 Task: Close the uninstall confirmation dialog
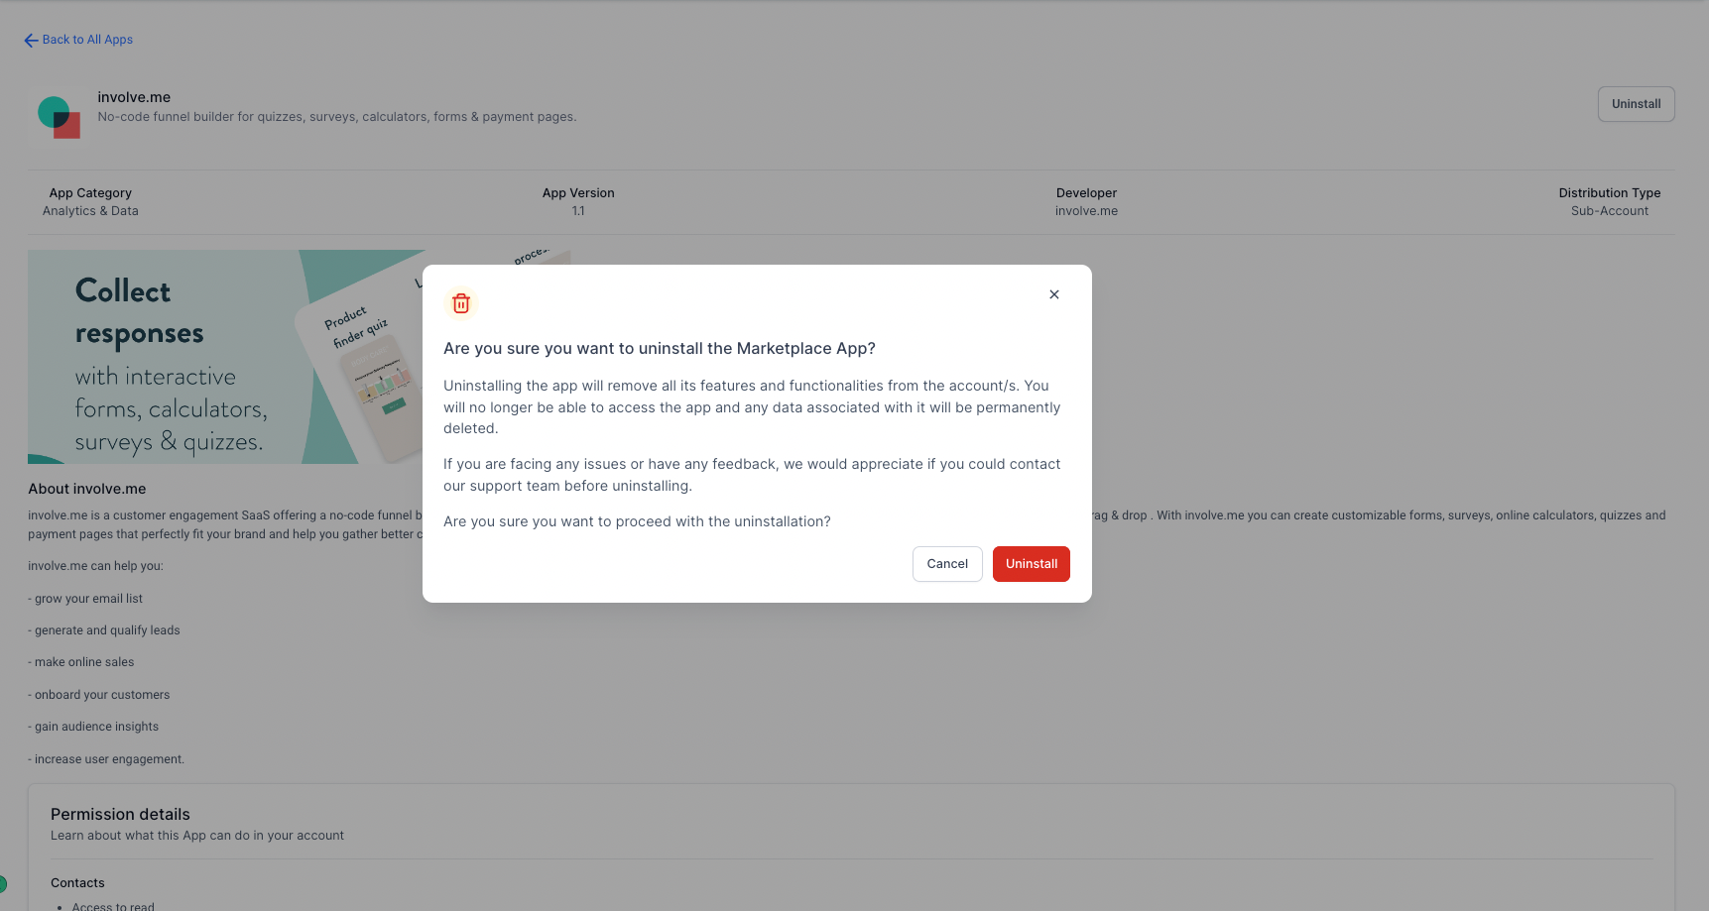(x=1054, y=294)
